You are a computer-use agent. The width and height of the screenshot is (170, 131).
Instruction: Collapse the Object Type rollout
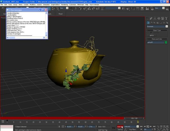pos(157,30)
